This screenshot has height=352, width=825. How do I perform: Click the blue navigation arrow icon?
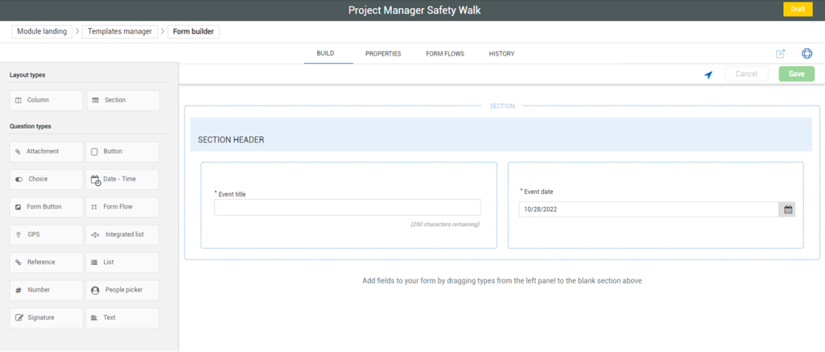click(x=708, y=74)
